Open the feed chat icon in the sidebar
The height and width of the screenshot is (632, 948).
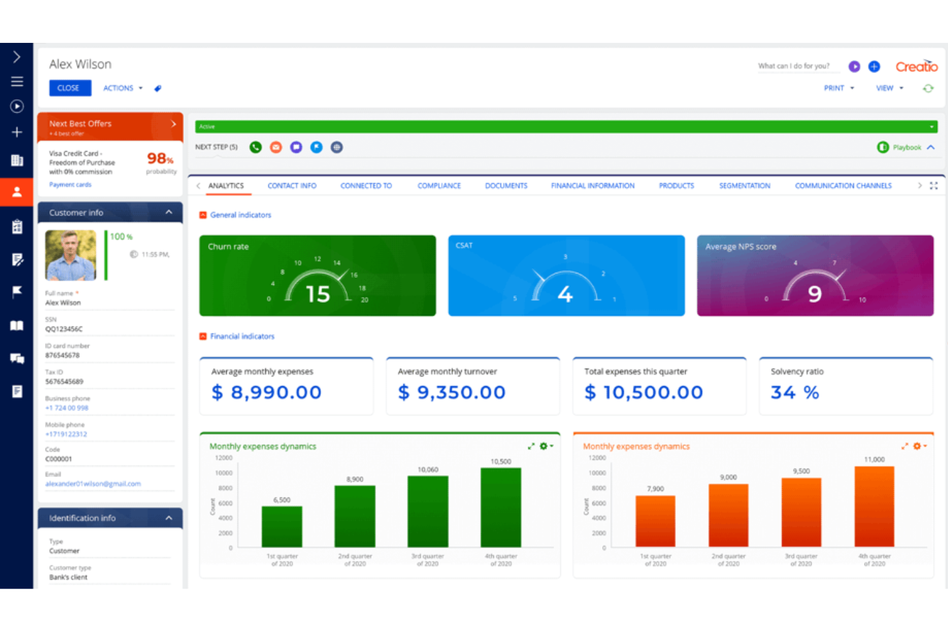coord(17,359)
